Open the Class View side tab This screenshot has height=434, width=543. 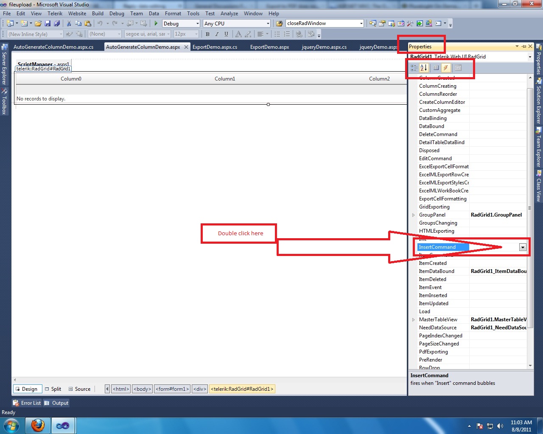pos(539,186)
